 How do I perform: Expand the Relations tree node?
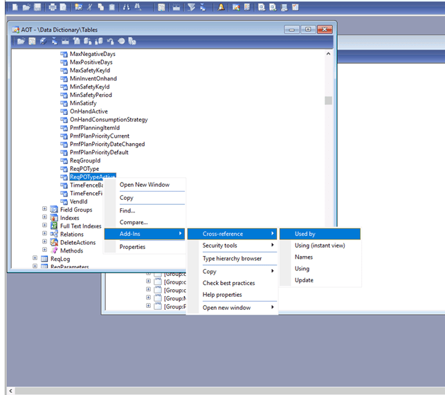[45, 235]
